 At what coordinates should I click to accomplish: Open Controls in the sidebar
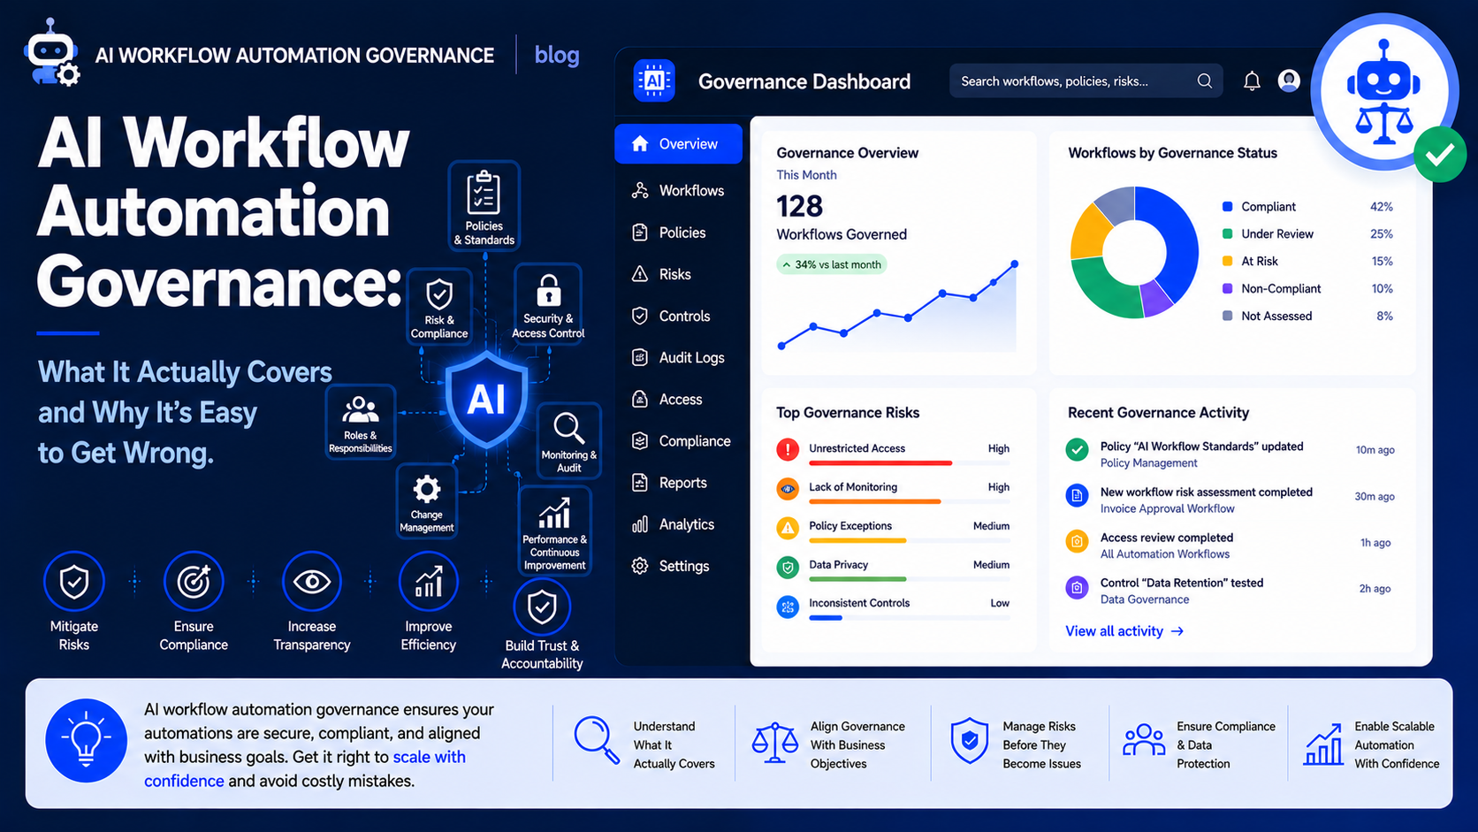coord(671,316)
